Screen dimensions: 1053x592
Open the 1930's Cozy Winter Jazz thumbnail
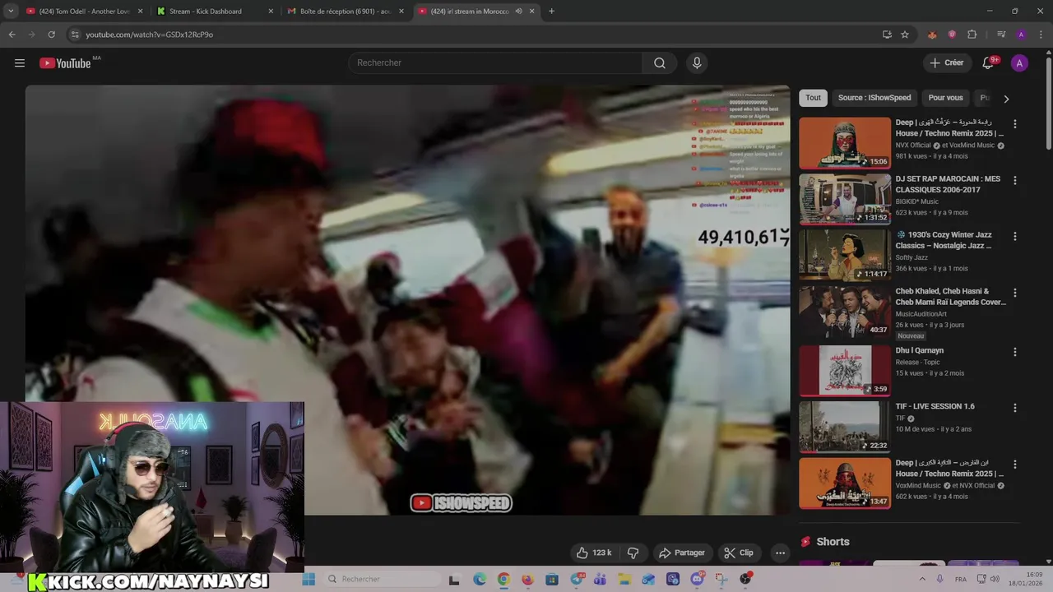pos(845,255)
